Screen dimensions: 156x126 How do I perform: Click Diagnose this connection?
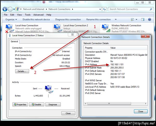(68, 19)
